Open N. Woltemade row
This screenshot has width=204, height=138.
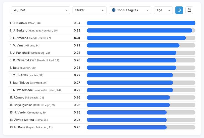click(102, 90)
